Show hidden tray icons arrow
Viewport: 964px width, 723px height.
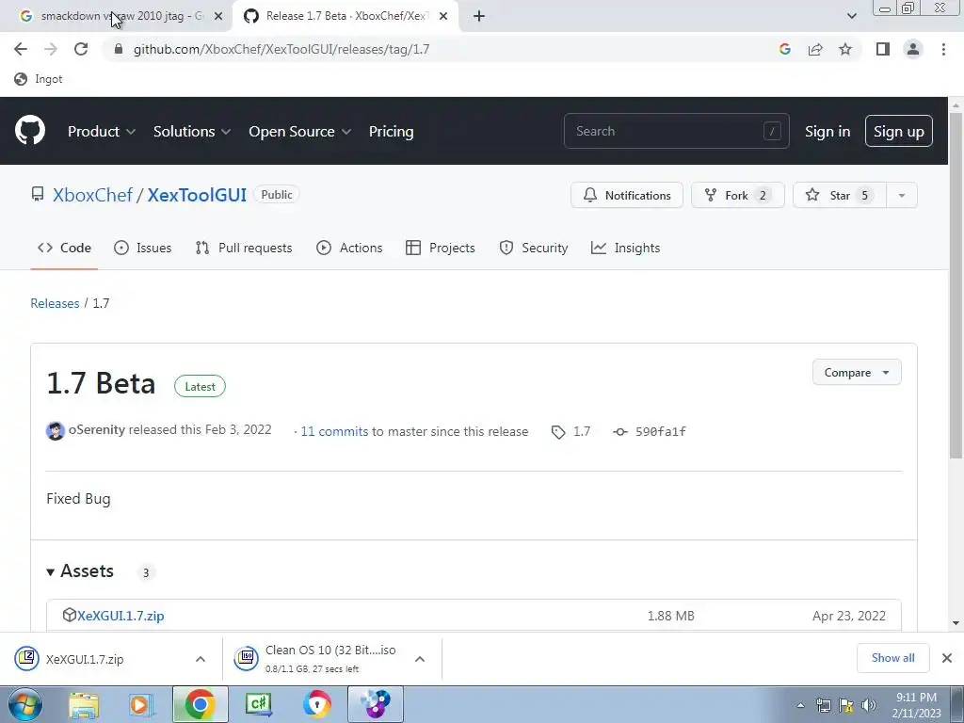pyautogui.click(x=800, y=705)
